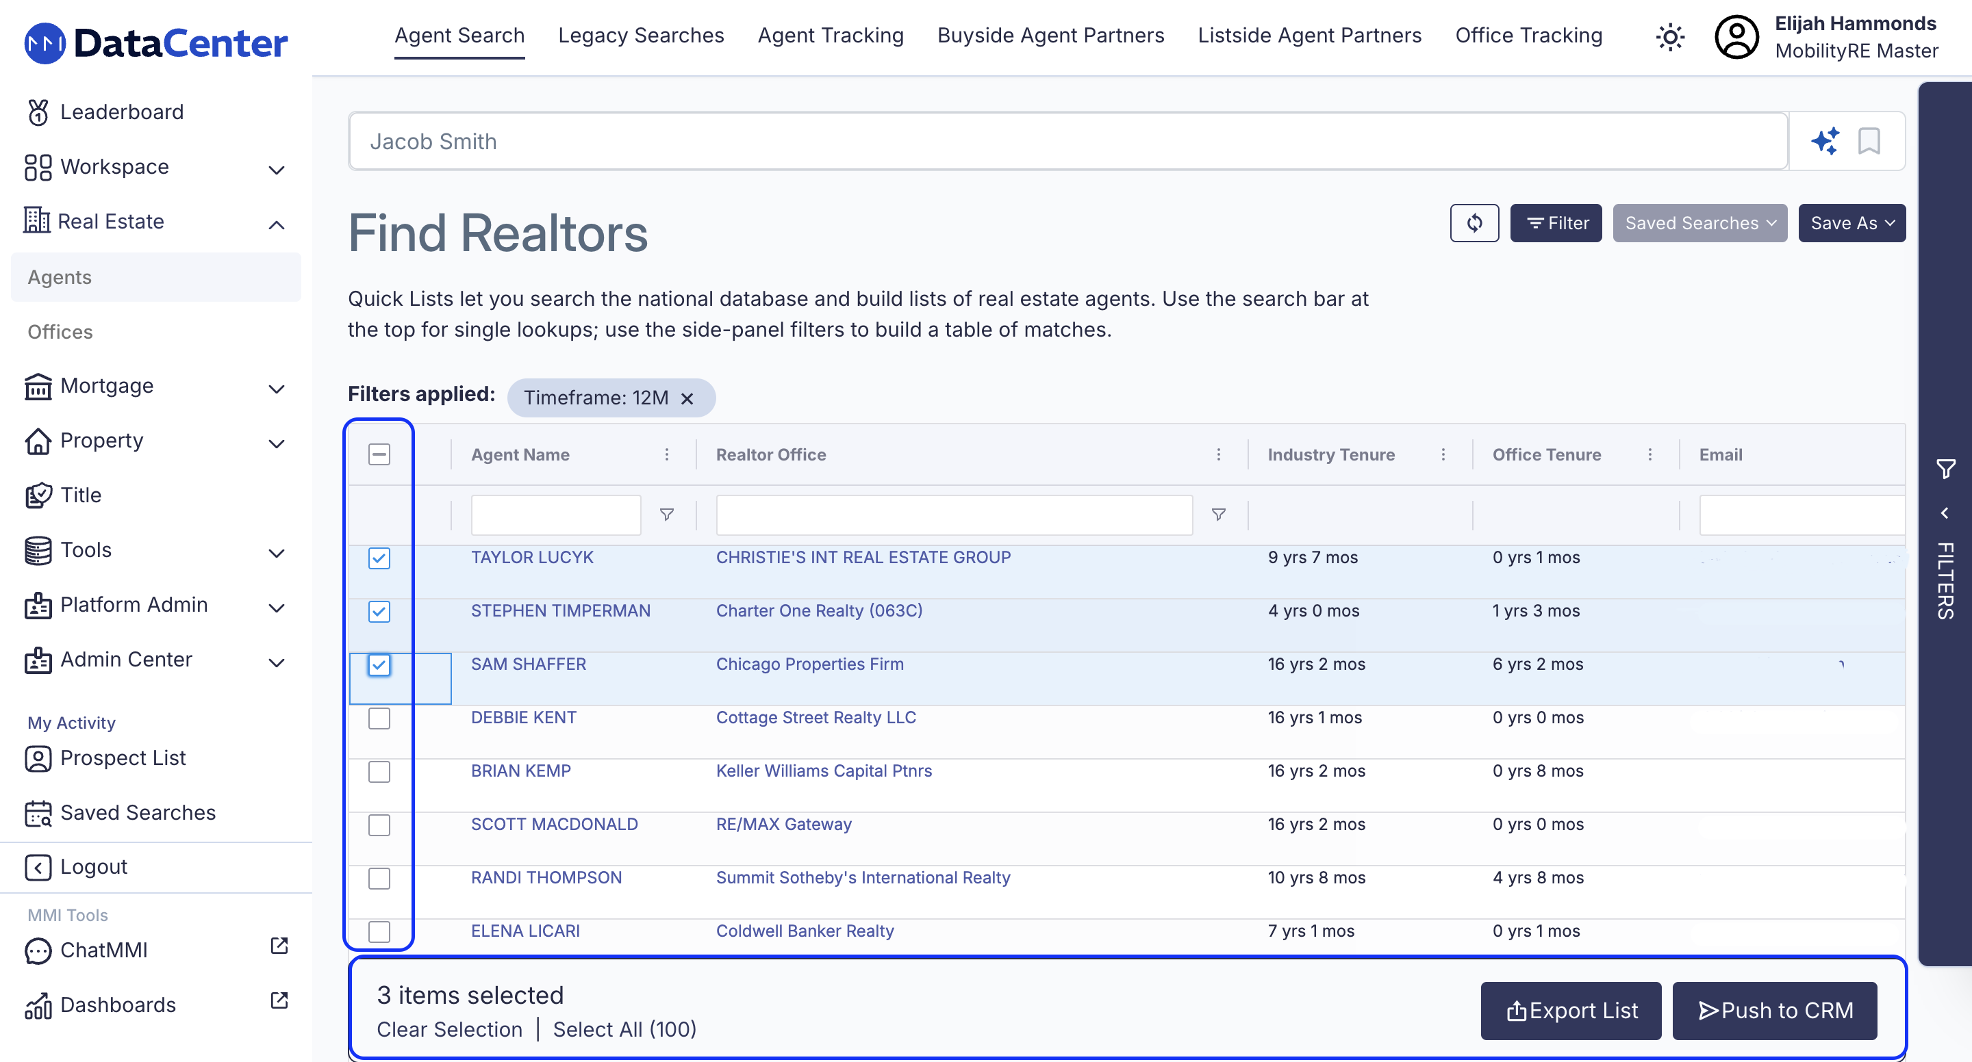Click the DataCenter logo icon
The image size is (1972, 1062).
click(45, 43)
